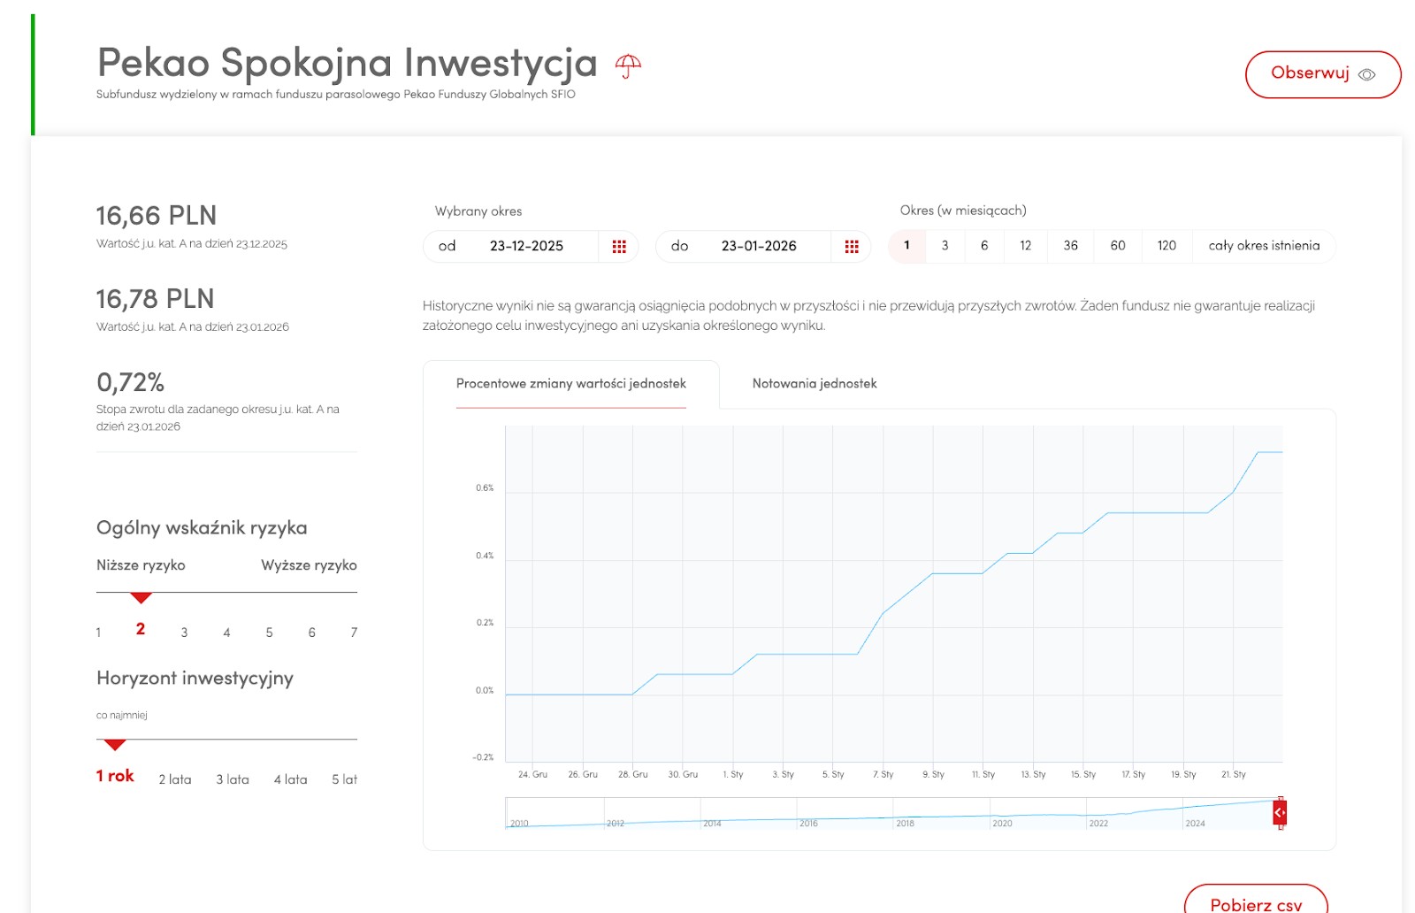The height and width of the screenshot is (913, 1415).
Task: Click the eye icon in Obserwuj button
Action: 1366,75
